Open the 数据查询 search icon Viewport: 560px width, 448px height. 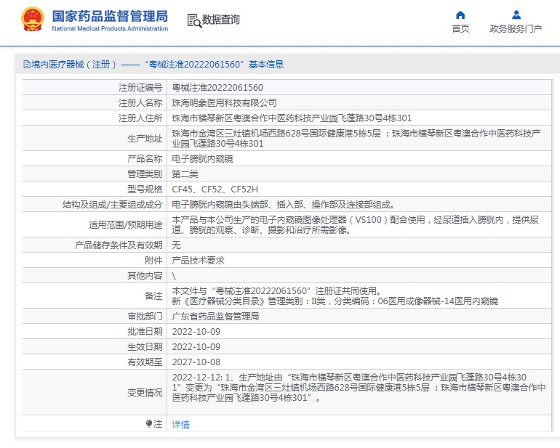coord(194,20)
